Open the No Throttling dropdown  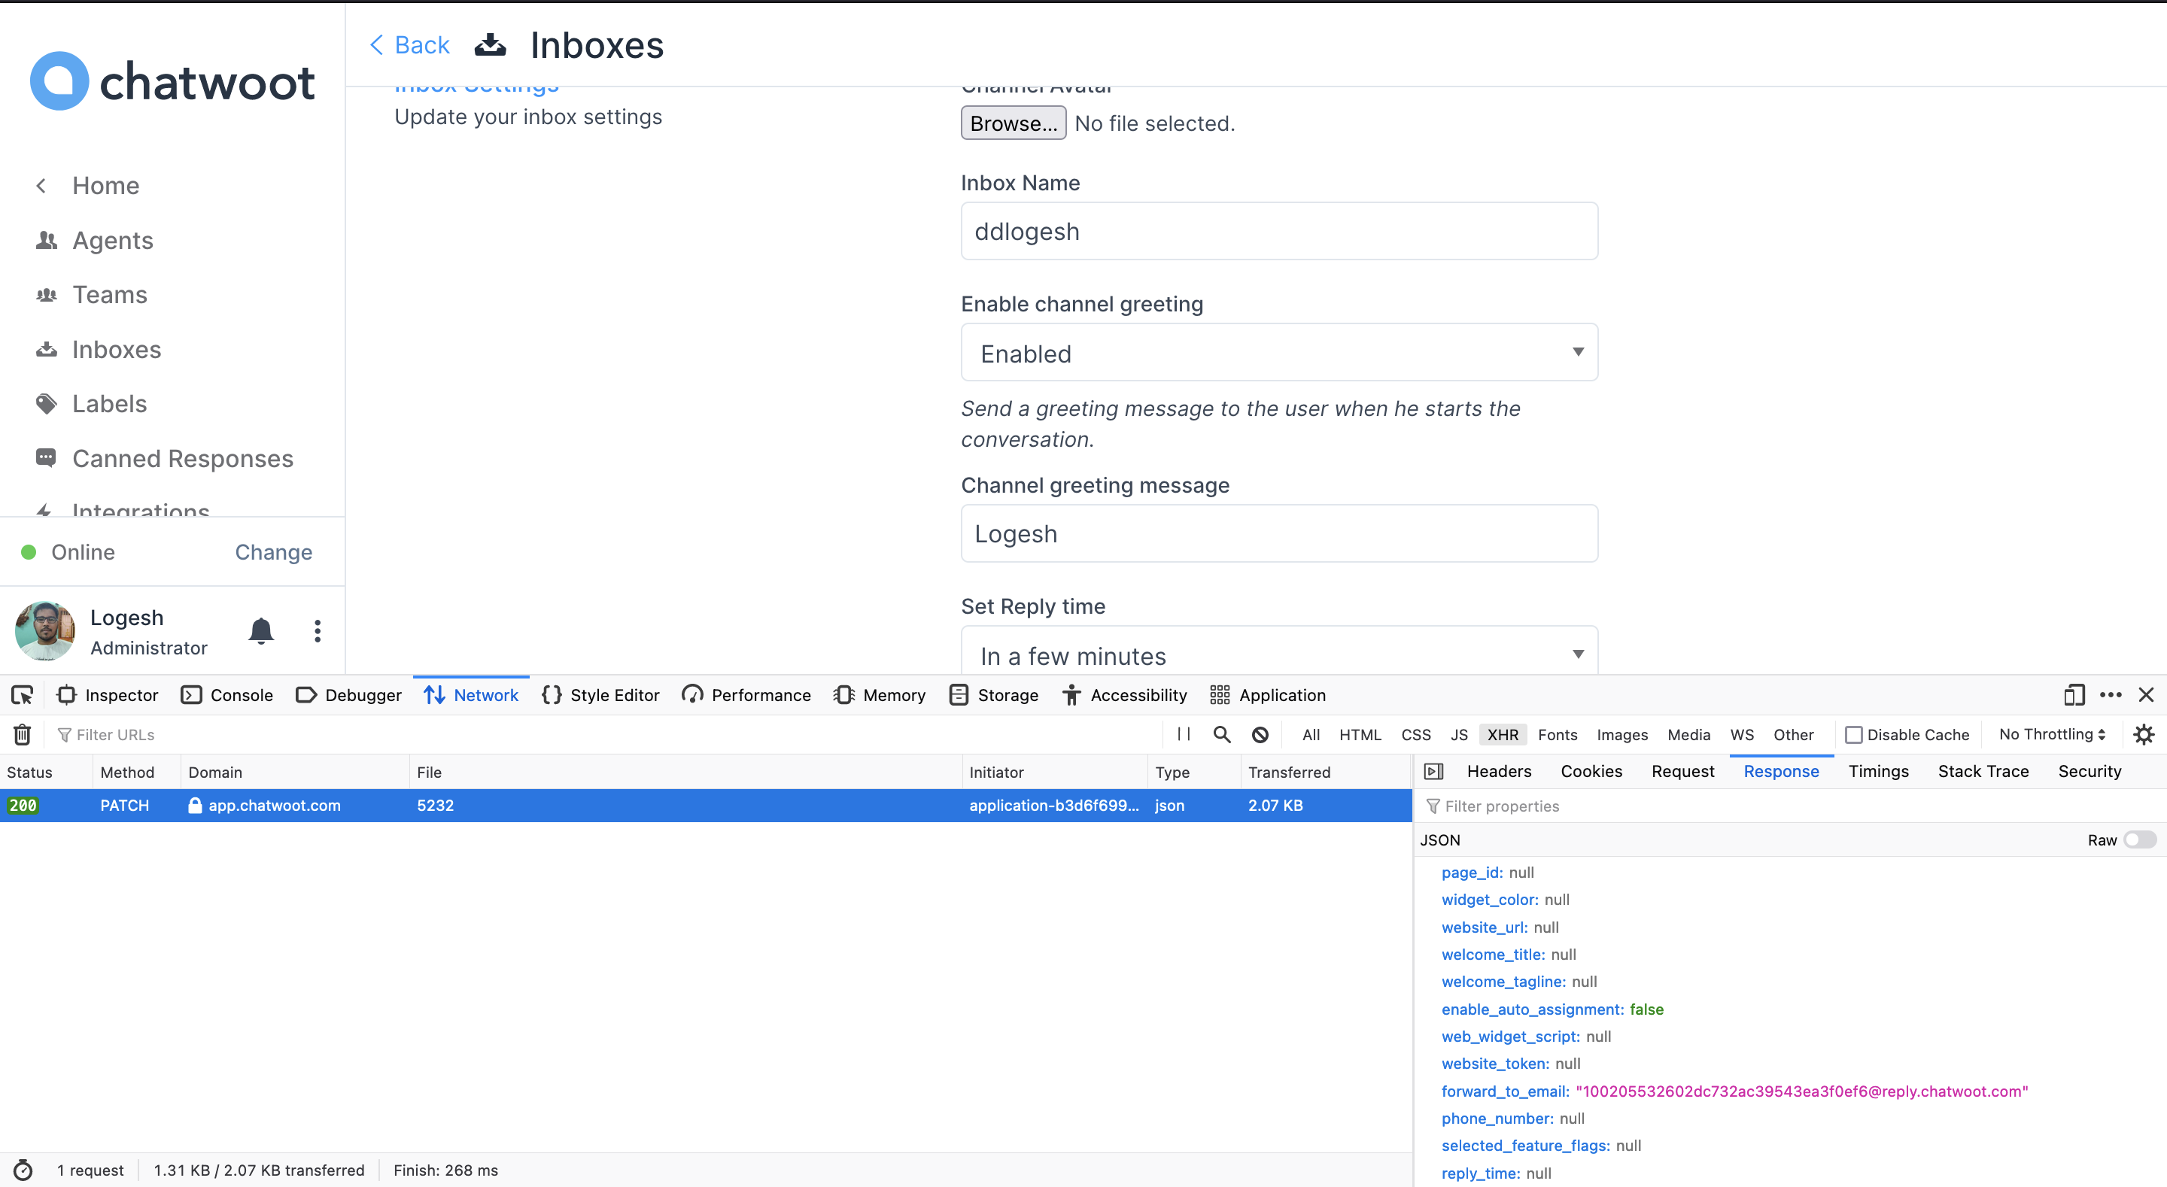(2050, 733)
